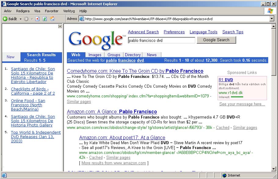Click Similar pages under the Comedyhome result
The width and height of the screenshot is (278, 179).
tap(79, 101)
